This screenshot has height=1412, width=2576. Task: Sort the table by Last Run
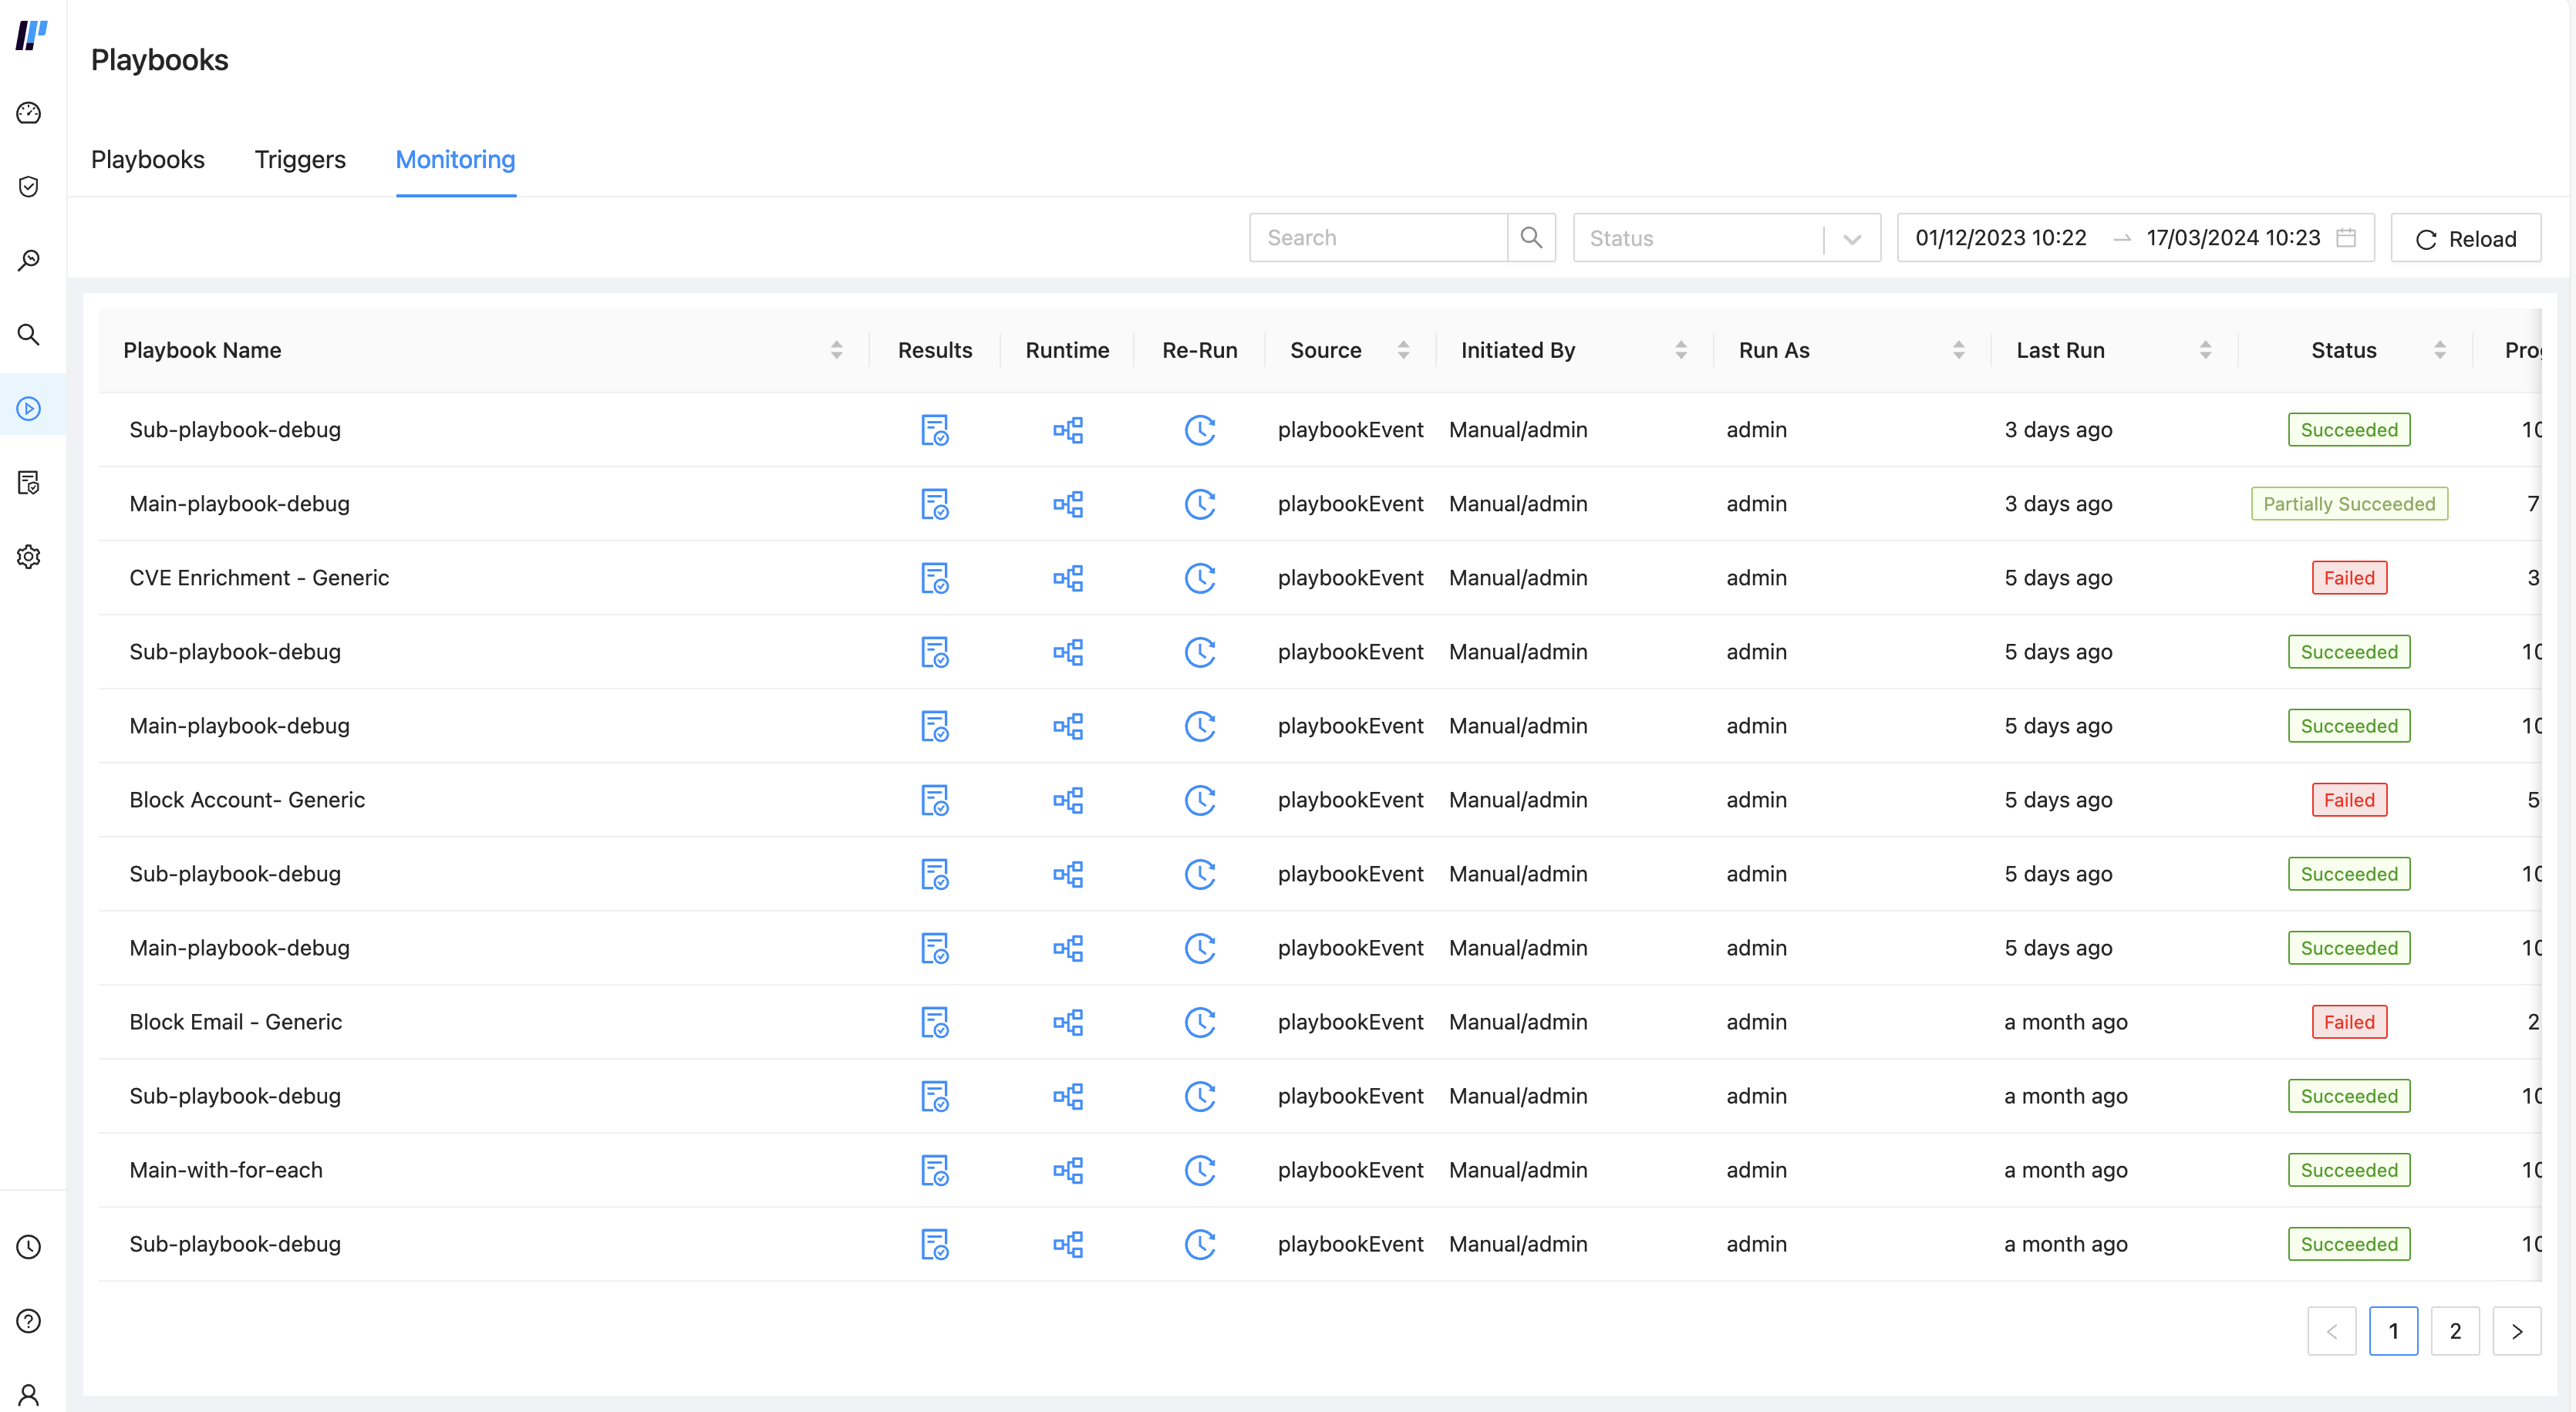coord(2205,350)
